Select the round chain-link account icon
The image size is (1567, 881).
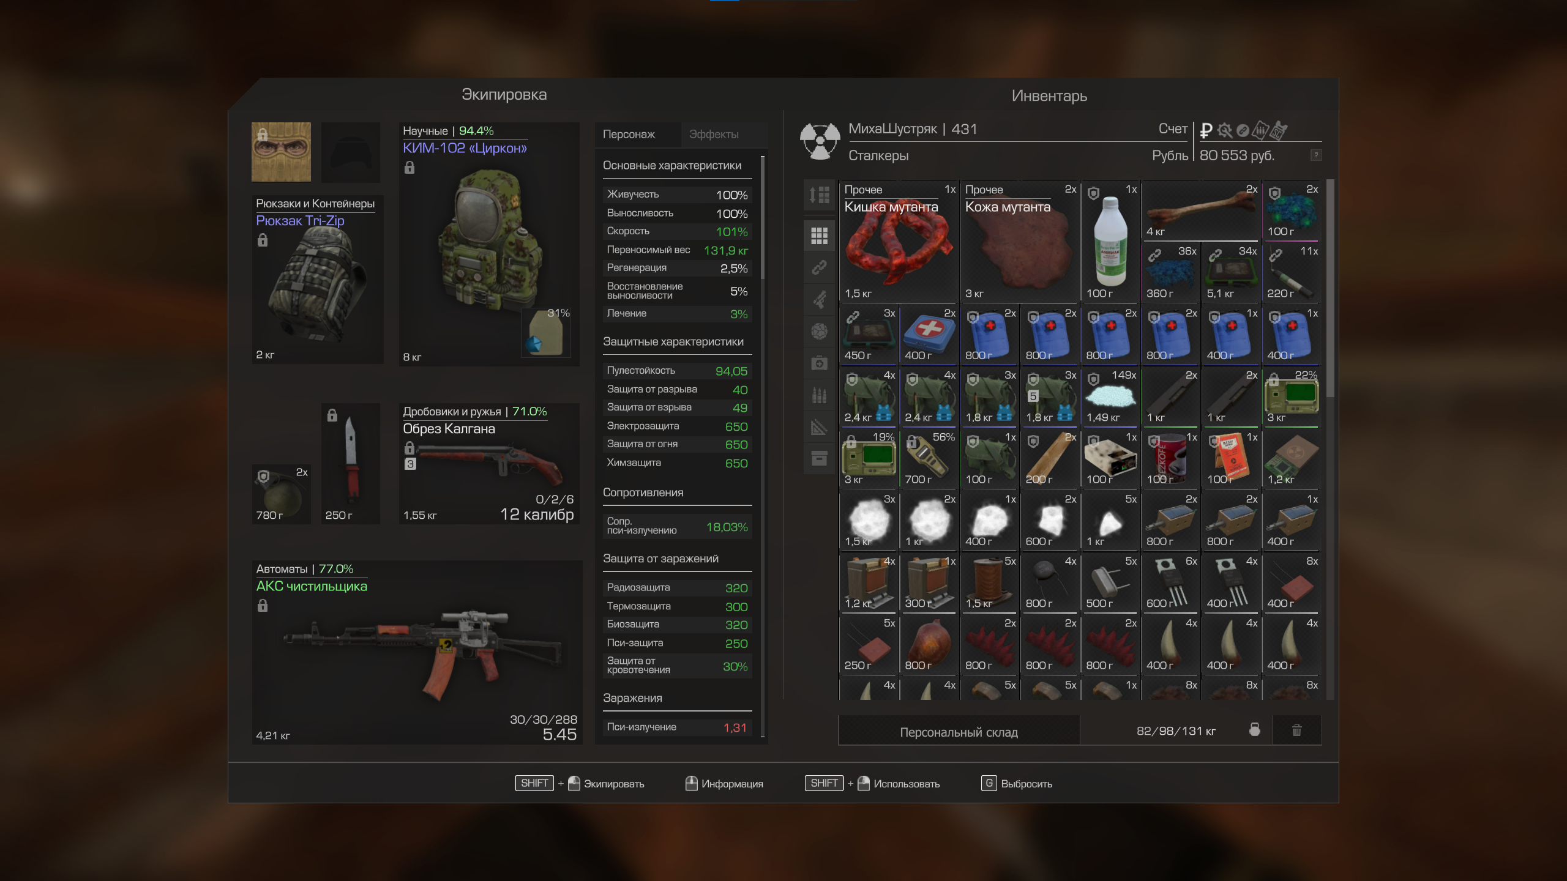[x=1243, y=130]
